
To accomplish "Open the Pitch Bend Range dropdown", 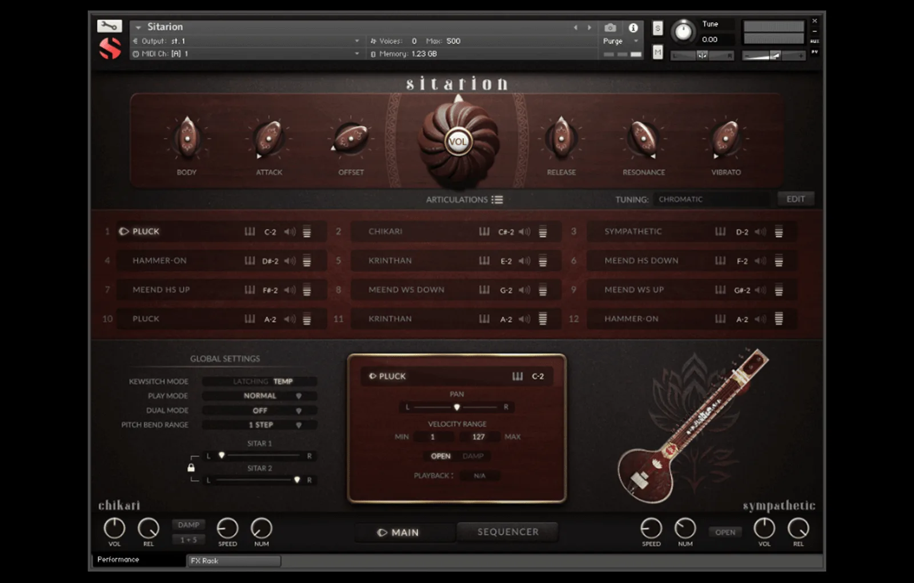I will pos(259,425).
